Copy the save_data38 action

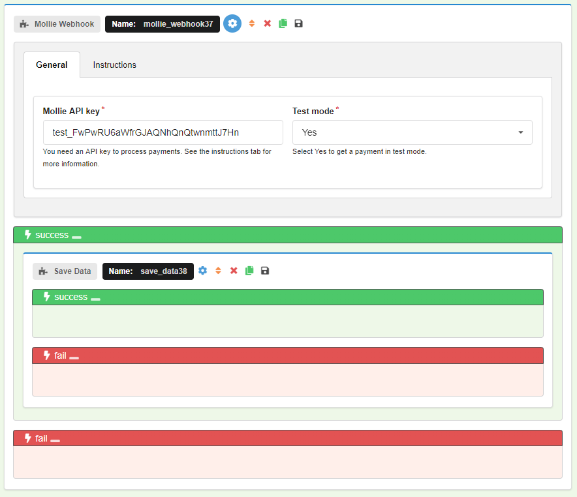pyautogui.click(x=249, y=271)
